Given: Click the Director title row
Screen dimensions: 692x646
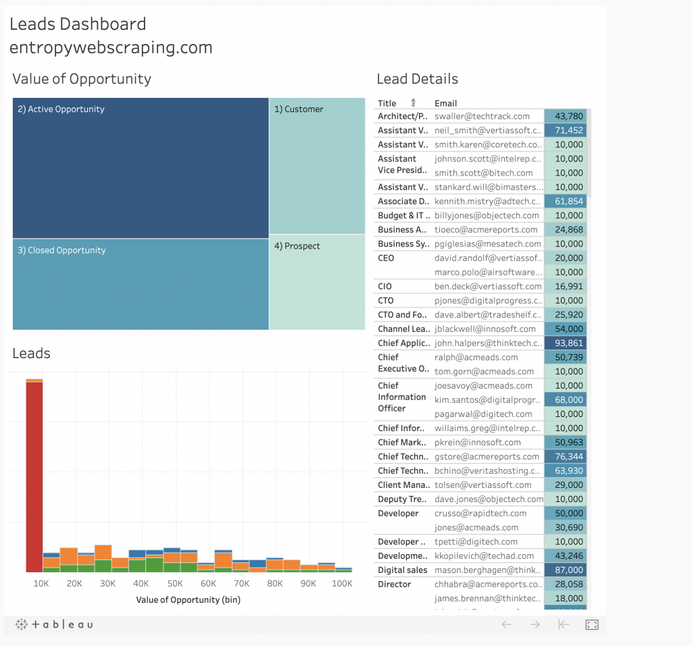Looking at the screenshot, I should tap(394, 585).
